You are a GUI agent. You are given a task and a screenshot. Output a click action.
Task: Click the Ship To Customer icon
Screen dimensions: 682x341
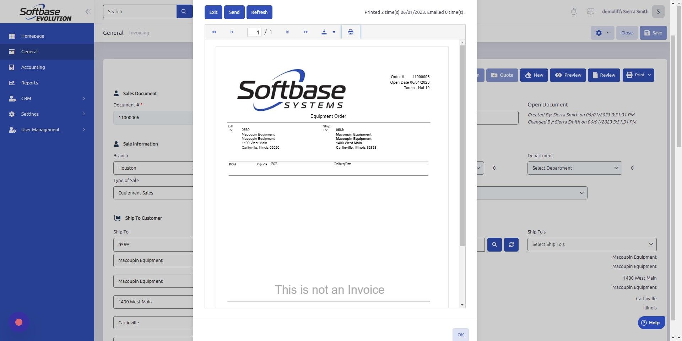click(117, 218)
